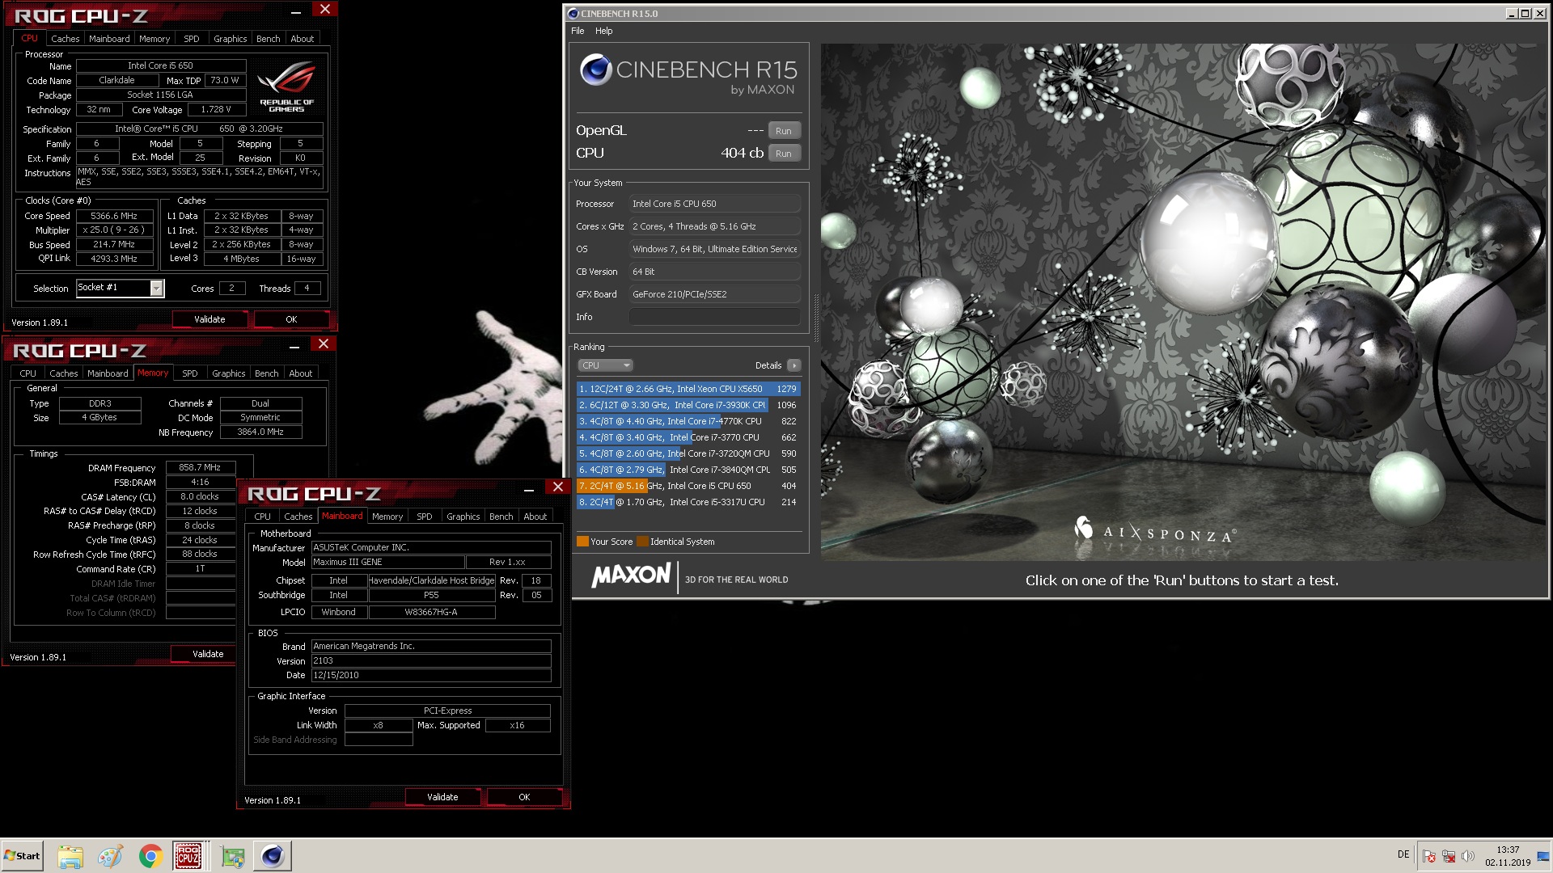Image resolution: width=1553 pixels, height=873 pixels.
Task: Open the Help menu in Cinebench
Action: pos(604,31)
